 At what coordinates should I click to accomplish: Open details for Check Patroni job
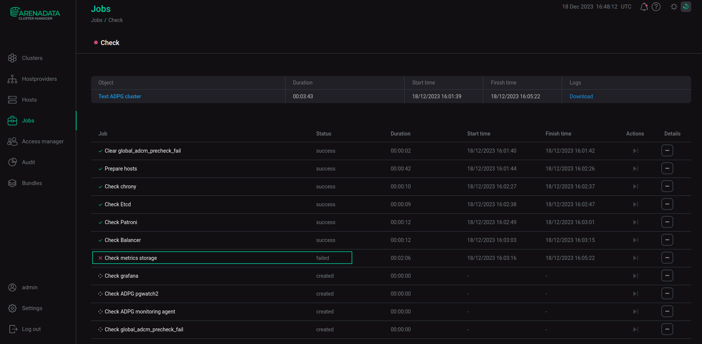[667, 222]
